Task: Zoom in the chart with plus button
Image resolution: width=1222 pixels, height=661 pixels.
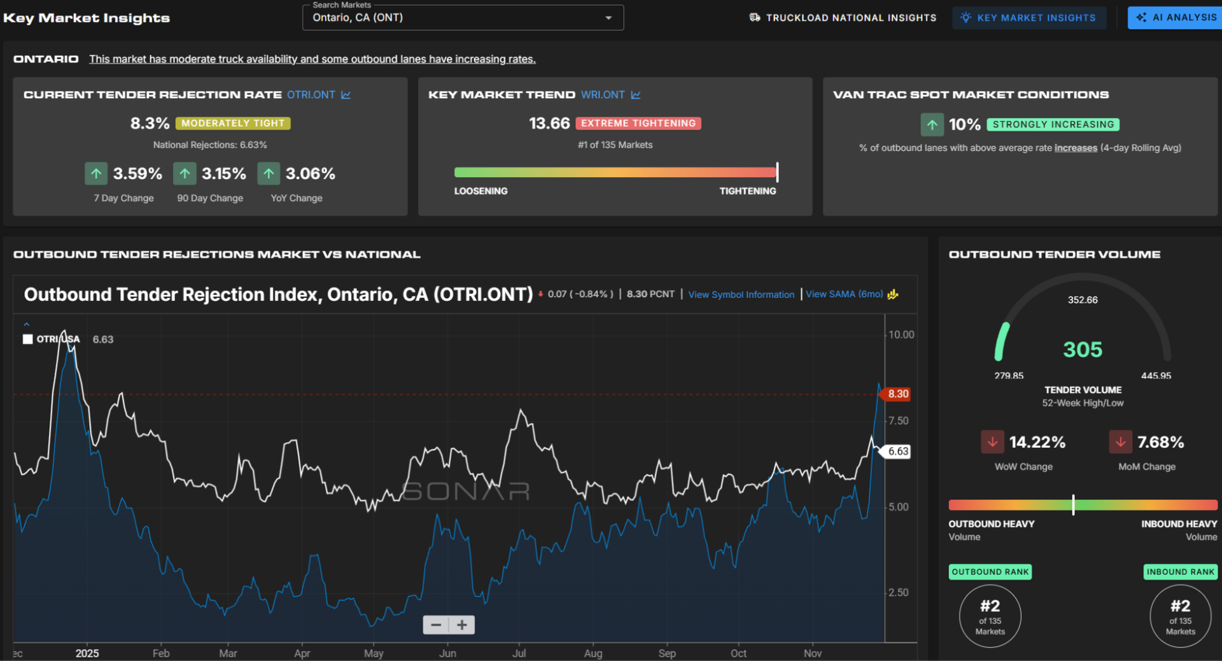Action: 462,625
